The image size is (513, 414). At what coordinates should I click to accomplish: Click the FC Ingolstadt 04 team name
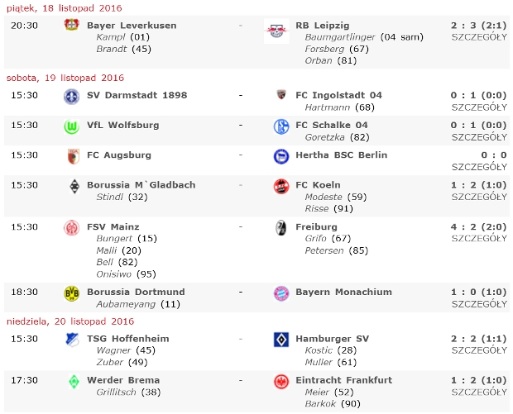pos(338,96)
